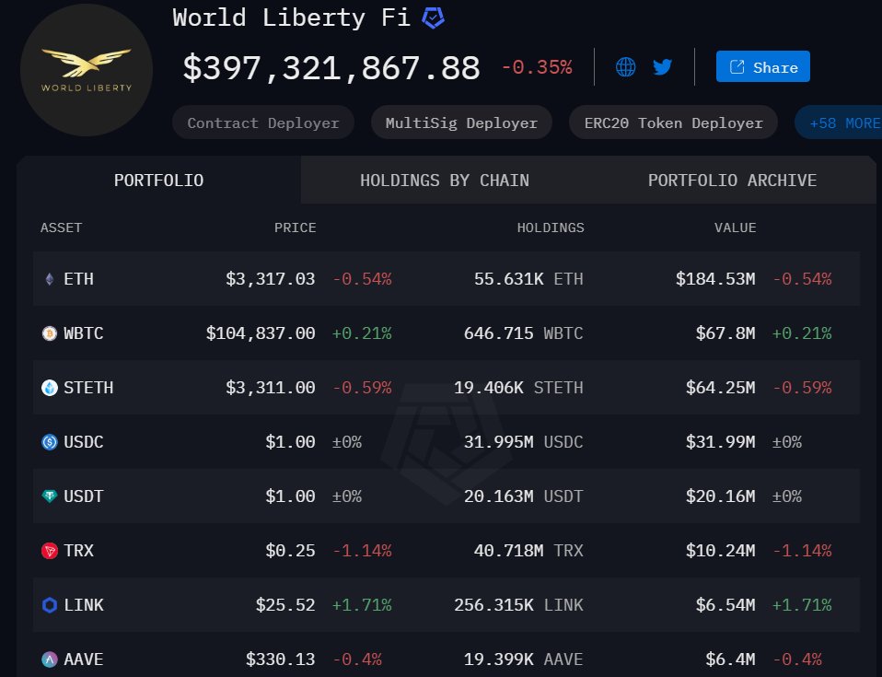Click the $6.54M LINK value
The width and height of the screenshot is (882, 677).
[725, 605]
